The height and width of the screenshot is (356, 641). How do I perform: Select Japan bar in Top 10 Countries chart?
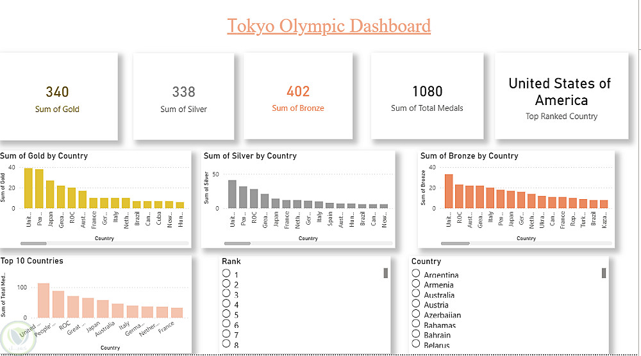[x=103, y=309]
